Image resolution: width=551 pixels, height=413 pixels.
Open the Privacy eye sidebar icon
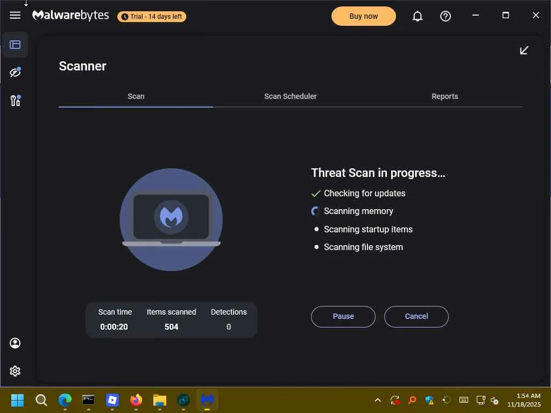coord(15,73)
